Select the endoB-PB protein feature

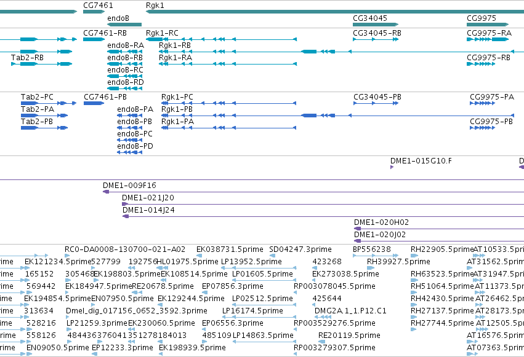click(130, 128)
